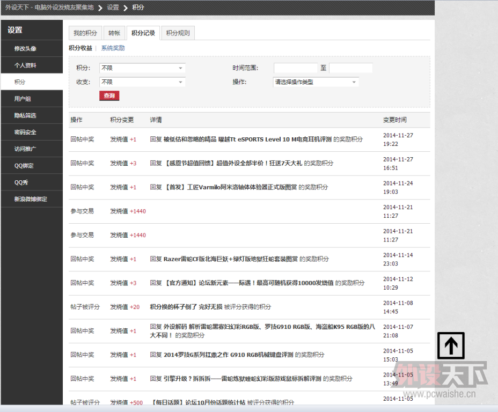Switch to the 我的积分 tab
Screen dimensions: 498x412
coord(85,33)
